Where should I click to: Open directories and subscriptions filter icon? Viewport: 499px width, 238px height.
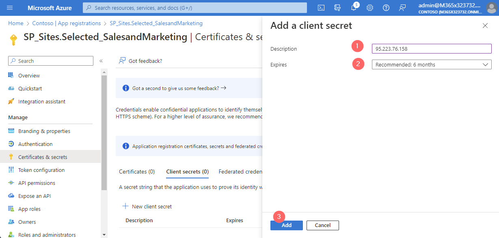[x=337, y=8]
